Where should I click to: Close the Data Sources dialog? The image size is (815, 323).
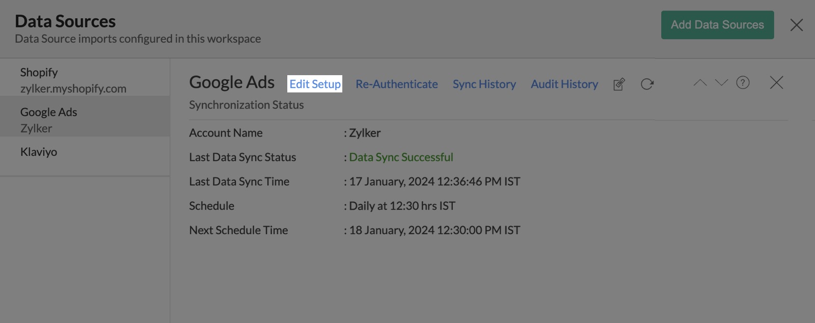pyautogui.click(x=796, y=25)
